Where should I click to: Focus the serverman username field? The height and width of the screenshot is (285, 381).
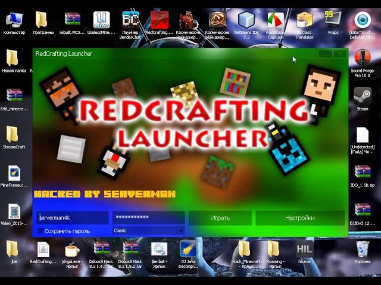[x=73, y=218]
